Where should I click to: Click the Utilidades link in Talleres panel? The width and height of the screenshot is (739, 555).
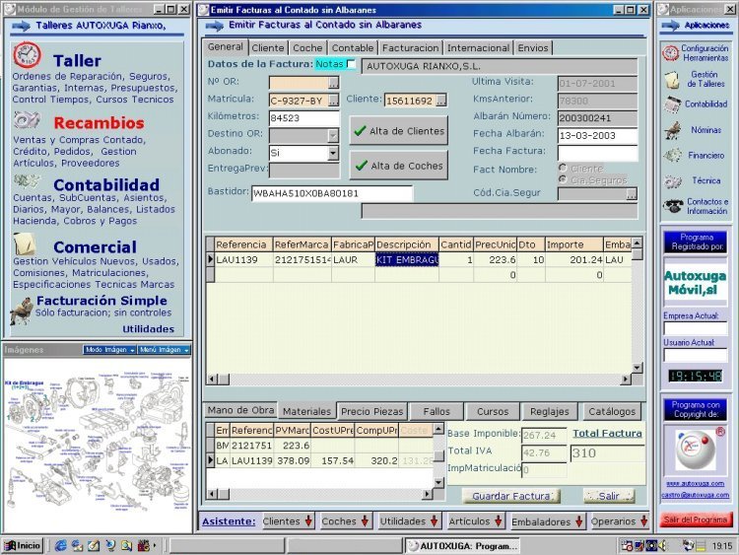(149, 328)
